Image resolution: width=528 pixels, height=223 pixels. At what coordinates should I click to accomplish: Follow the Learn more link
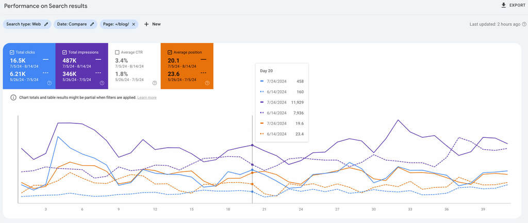(147, 98)
